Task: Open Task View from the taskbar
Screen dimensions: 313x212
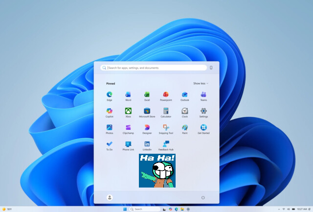Action: pos(164,209)
